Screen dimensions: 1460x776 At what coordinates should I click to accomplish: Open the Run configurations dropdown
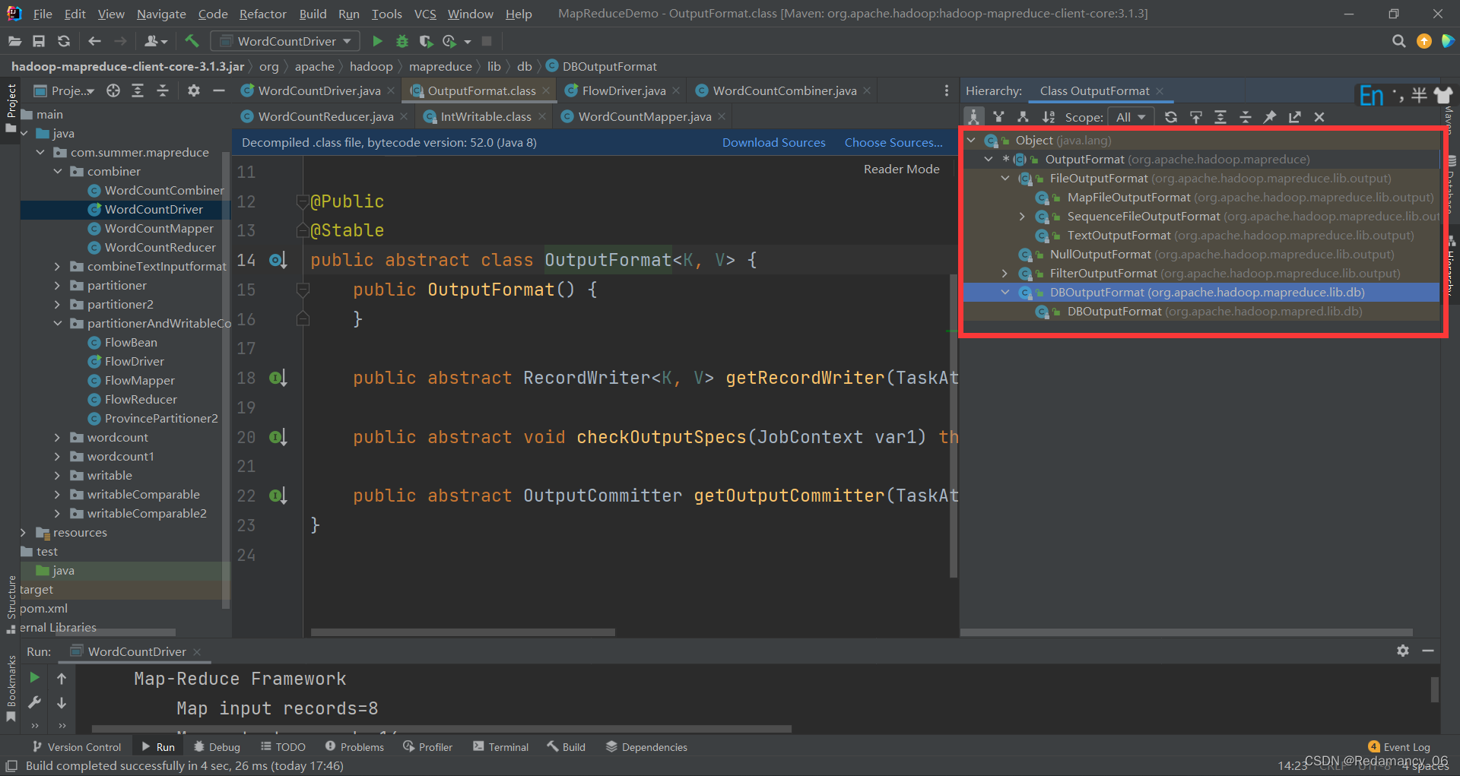[285, 41]
